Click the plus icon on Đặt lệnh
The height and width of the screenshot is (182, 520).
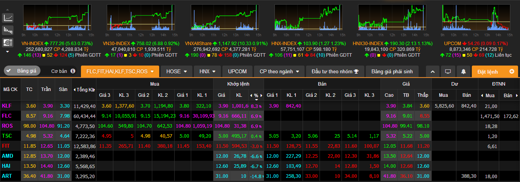pyautogui.click(x=512, y=71)
